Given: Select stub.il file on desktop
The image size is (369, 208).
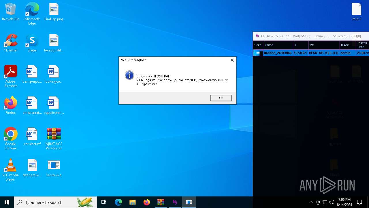Looking at the screenshot, I should point(357,12).
